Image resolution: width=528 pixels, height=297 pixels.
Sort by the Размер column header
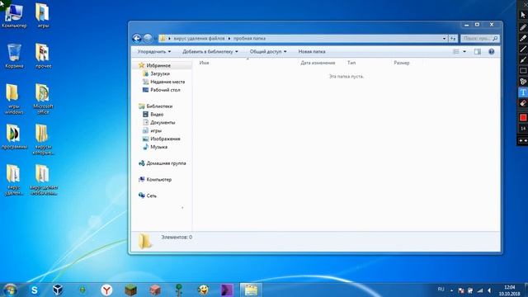pos(402,63)
